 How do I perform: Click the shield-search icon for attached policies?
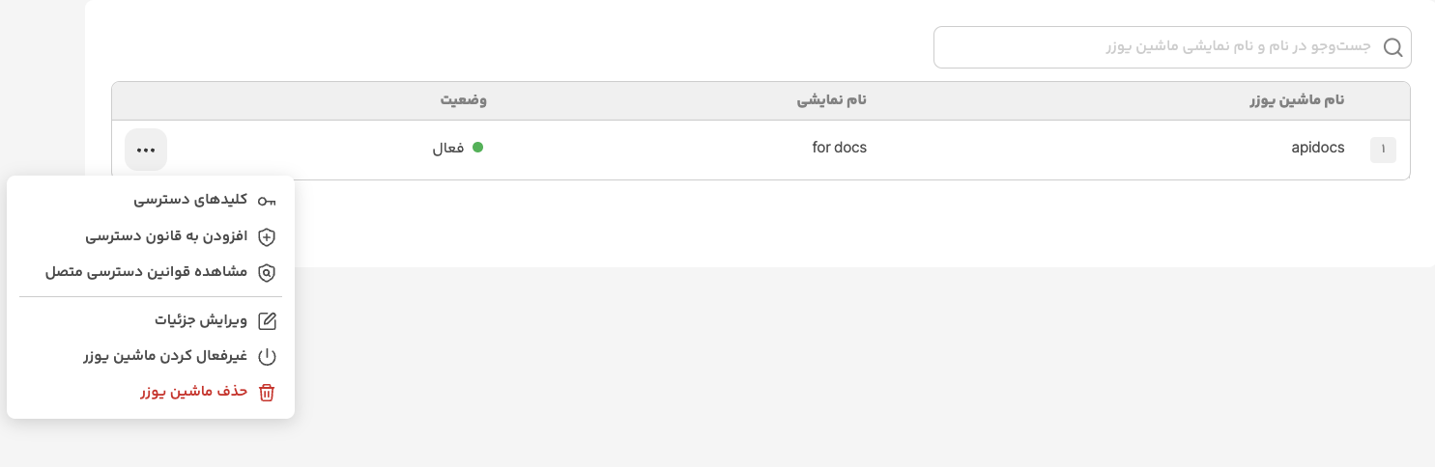pos(267,273)
